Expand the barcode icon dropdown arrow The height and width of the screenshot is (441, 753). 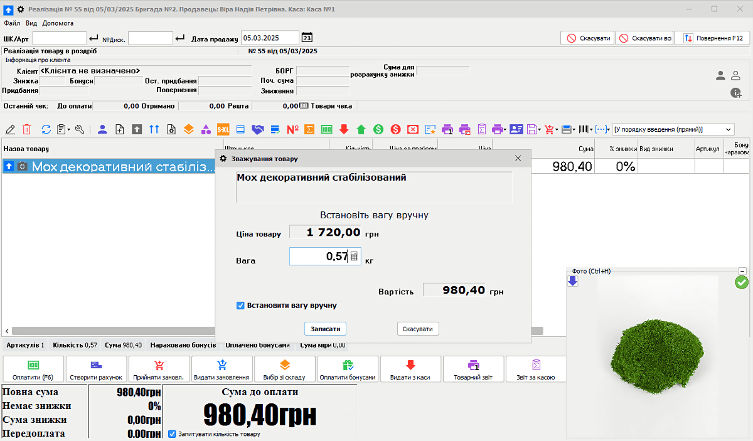tap(592, 129)
